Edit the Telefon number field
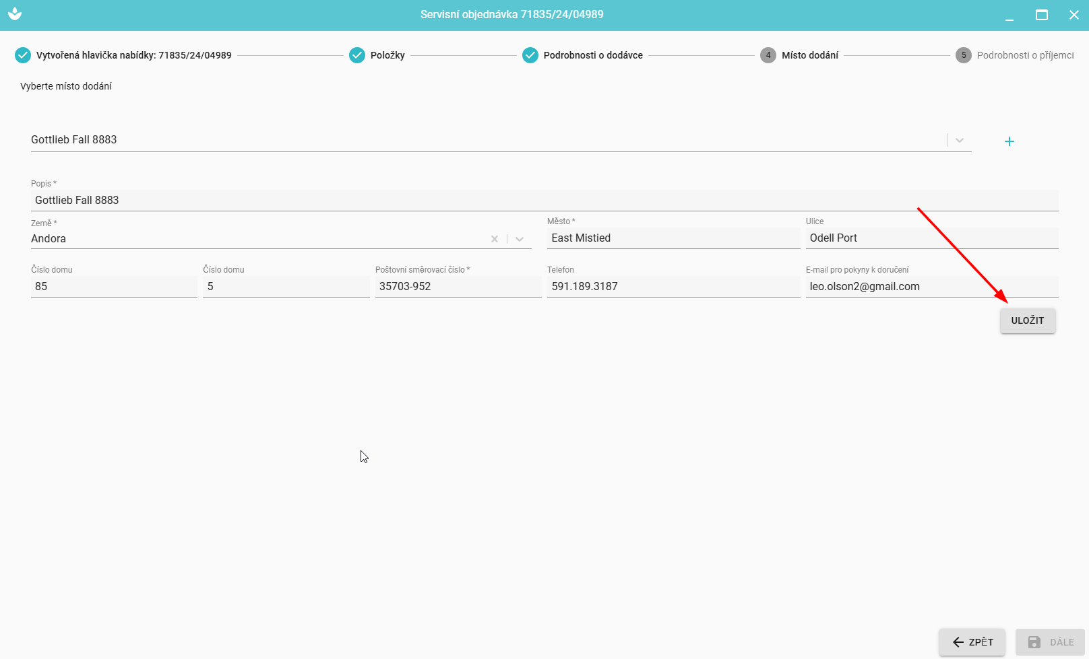Screen dimensions: 1089x659 click(673, 287)
